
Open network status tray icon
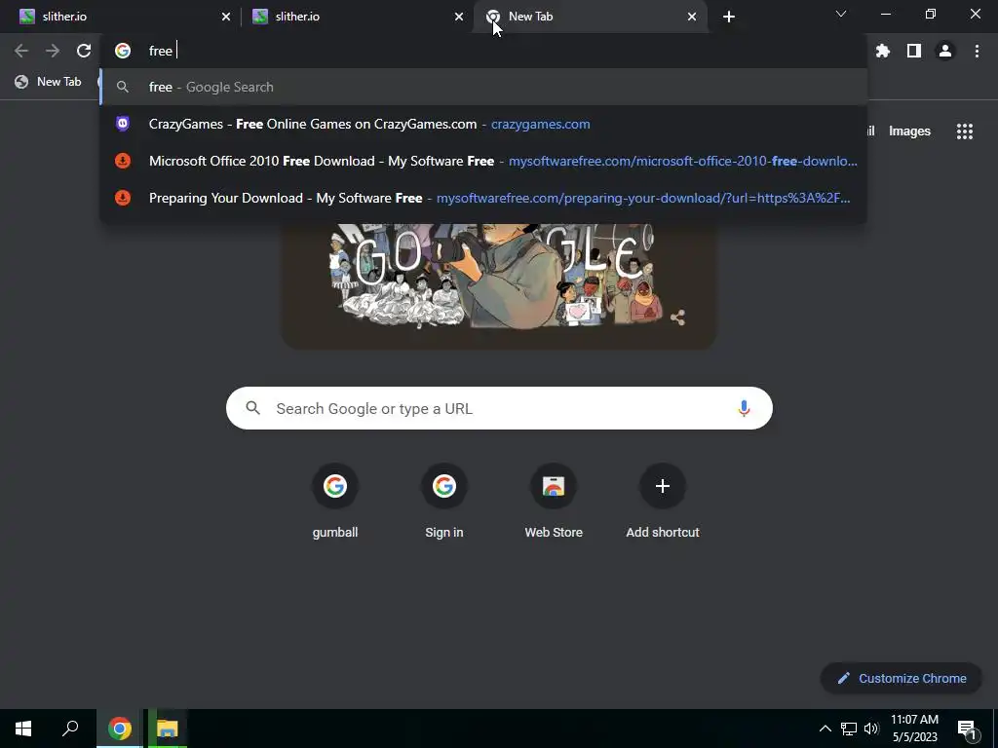point(849,729)
